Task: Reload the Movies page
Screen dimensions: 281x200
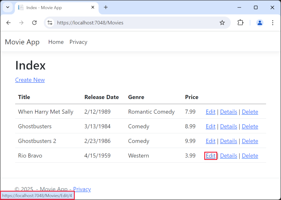Action: coord(34,23)
